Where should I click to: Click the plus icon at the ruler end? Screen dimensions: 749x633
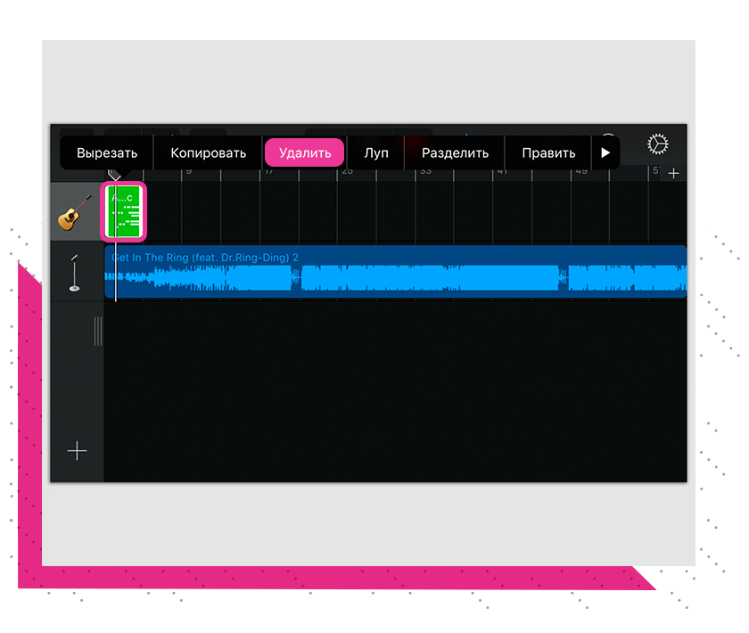pos(673,173)
